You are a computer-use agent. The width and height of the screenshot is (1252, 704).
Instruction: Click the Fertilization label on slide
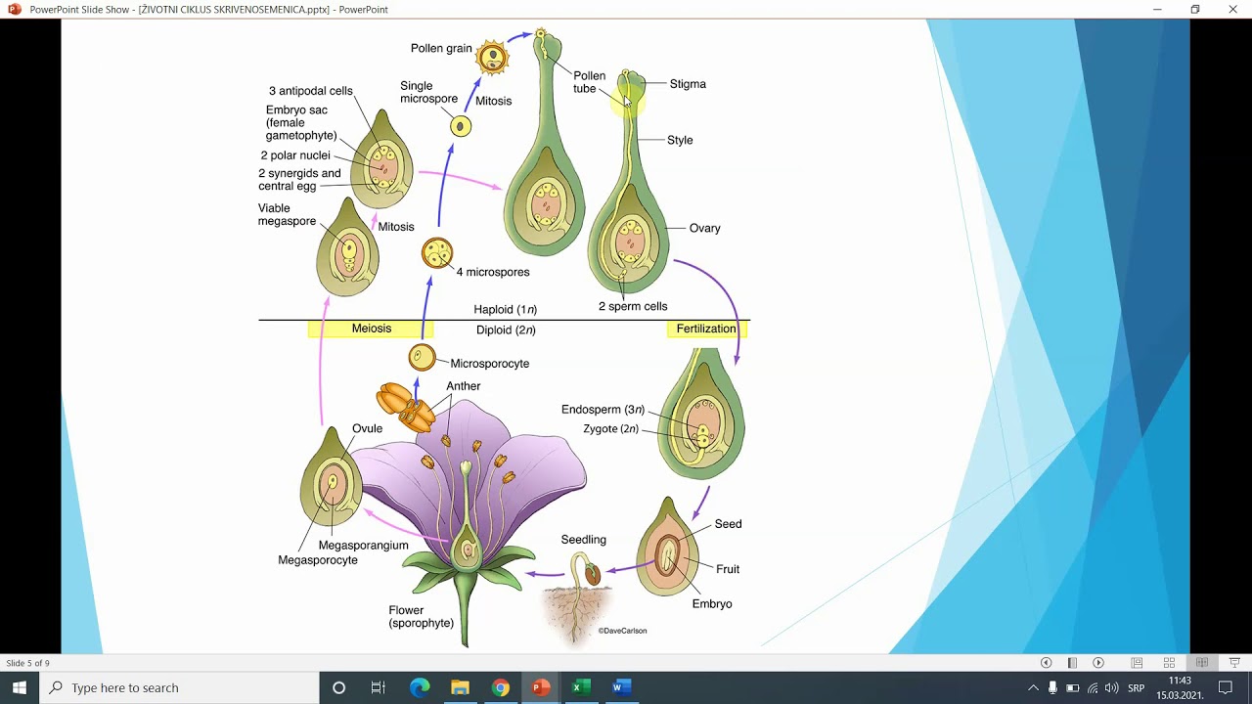click(706, 329)
